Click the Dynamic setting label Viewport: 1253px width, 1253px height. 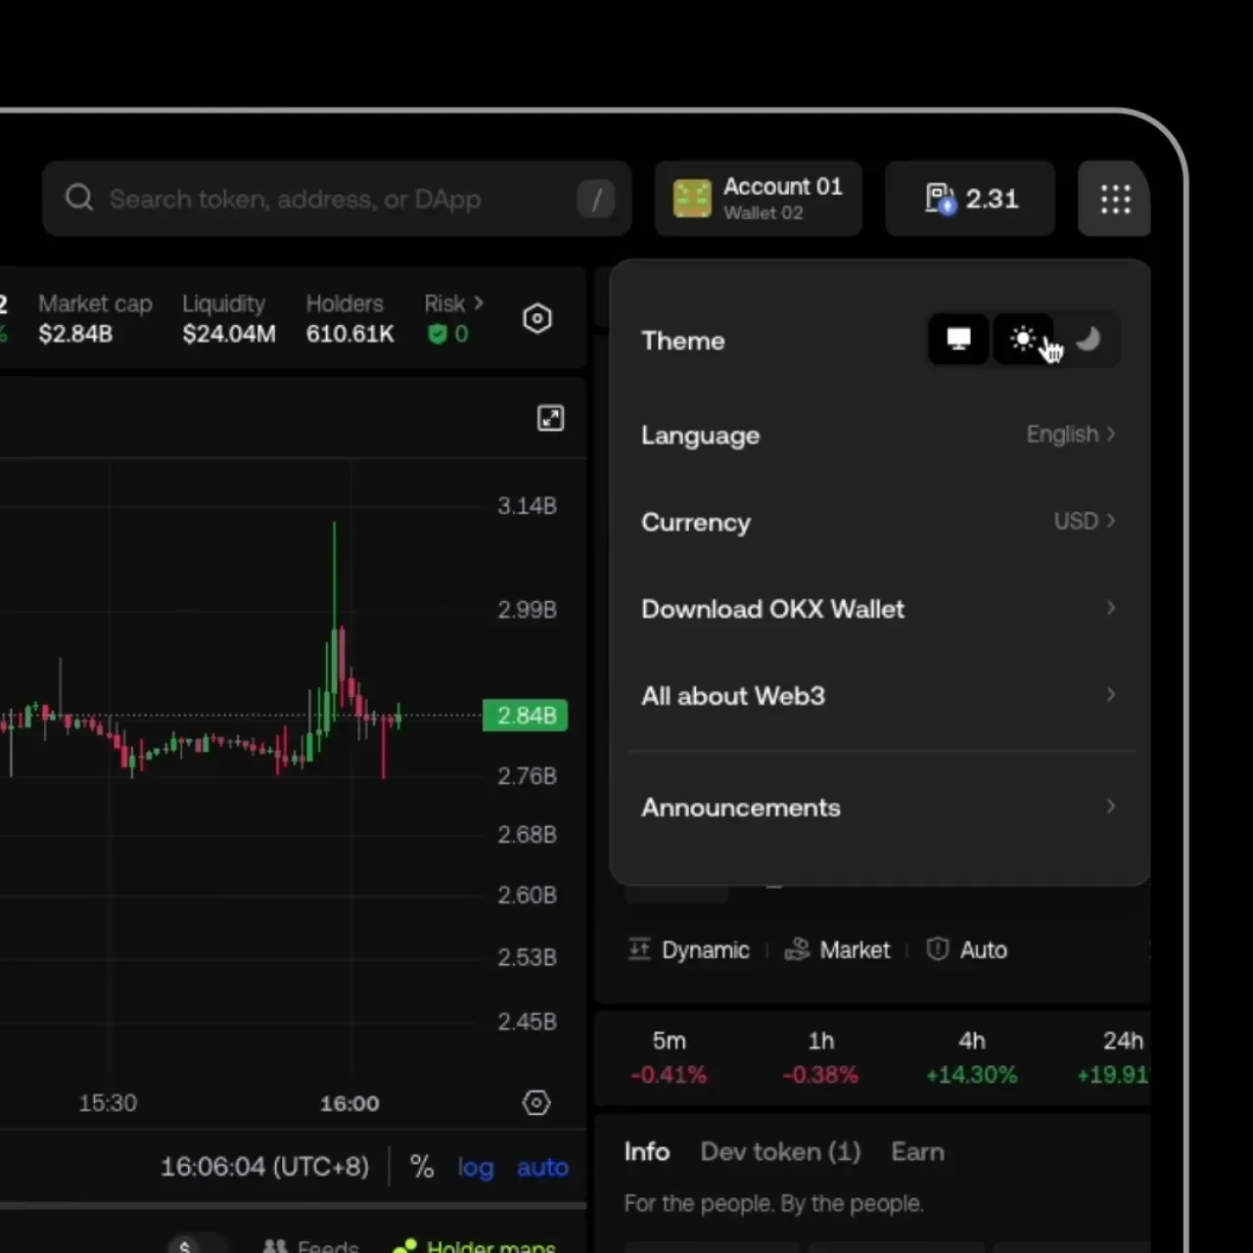705,950
